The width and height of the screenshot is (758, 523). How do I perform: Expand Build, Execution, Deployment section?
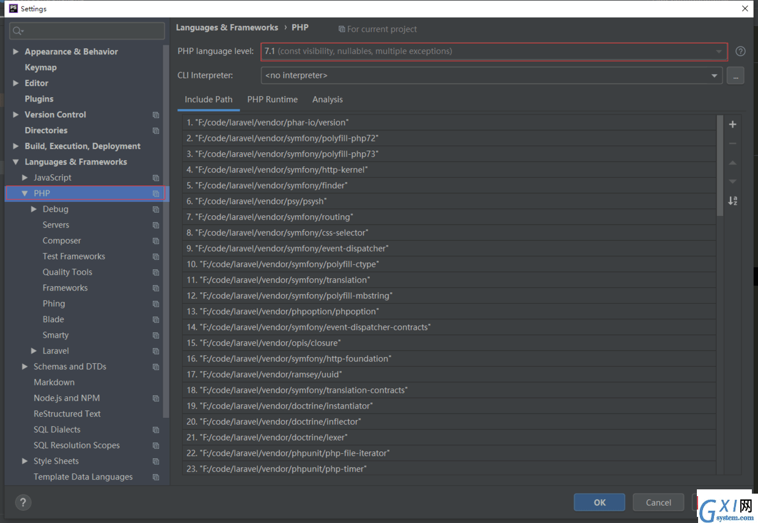[16, 146]
